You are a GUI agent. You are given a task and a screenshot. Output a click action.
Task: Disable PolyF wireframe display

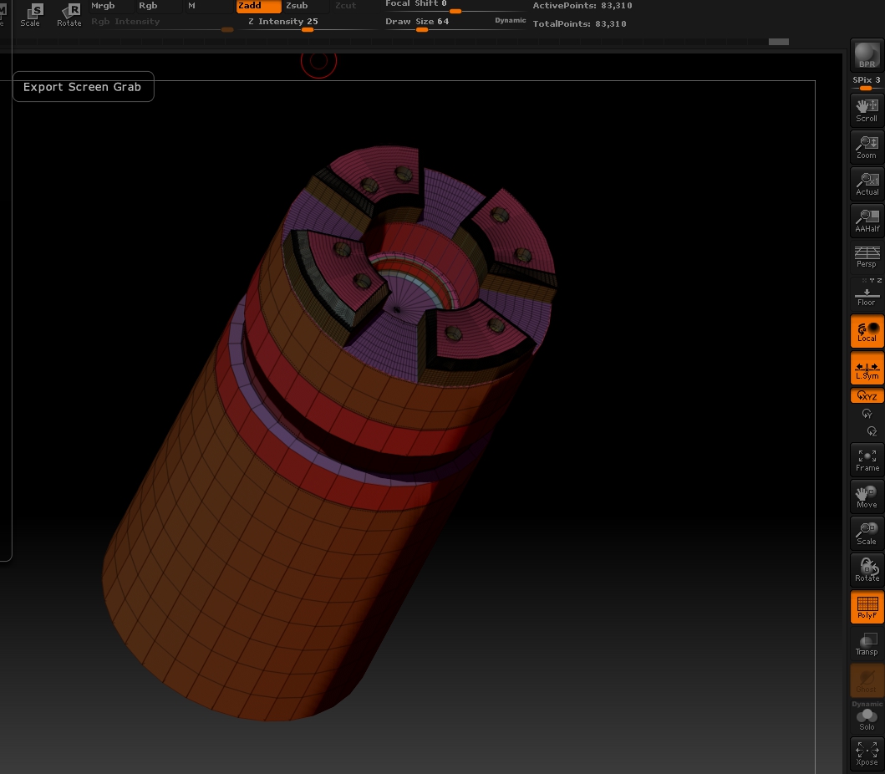tap(867, 606)
